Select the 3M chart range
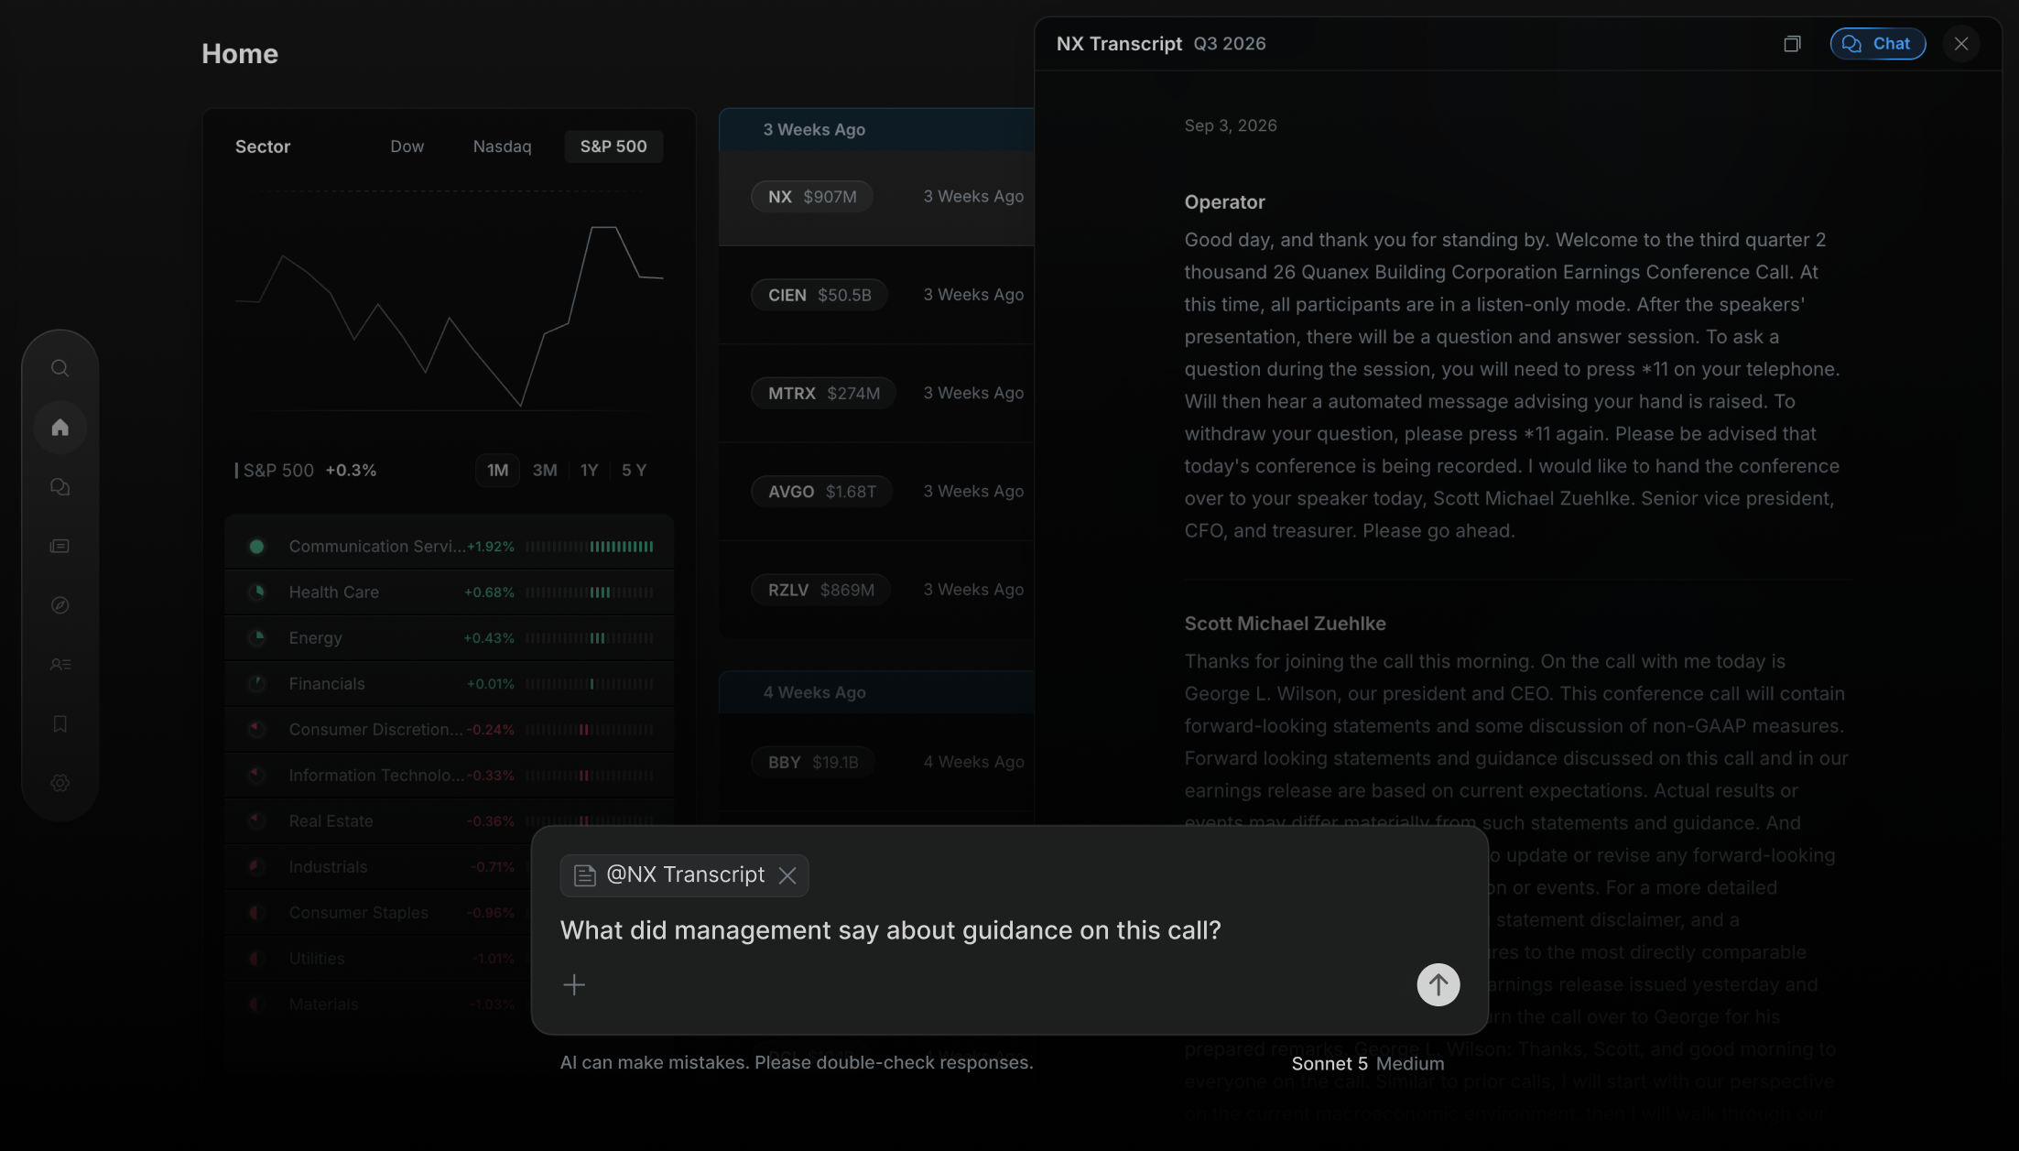Image resolution: width=2019 pixels, height=1151 pixels. (x=545, y=471)
